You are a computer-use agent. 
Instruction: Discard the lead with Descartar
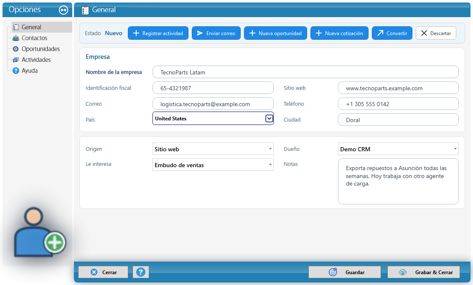coord(436,33)
